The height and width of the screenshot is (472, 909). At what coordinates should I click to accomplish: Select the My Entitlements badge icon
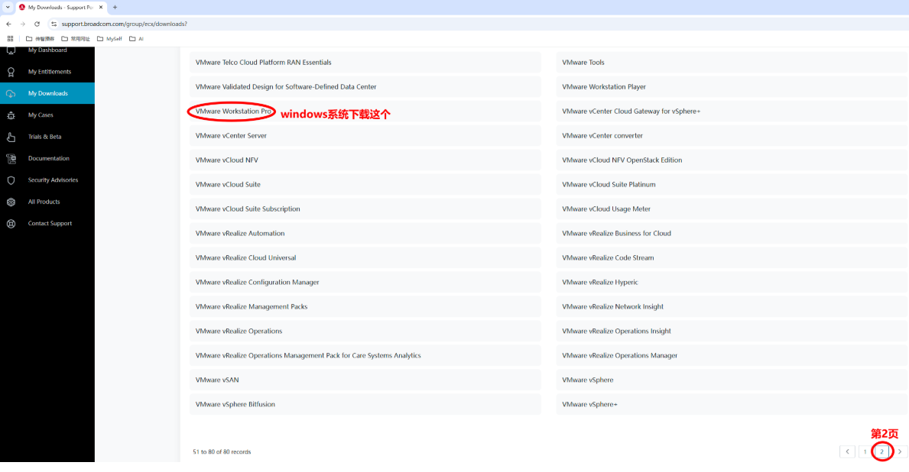click(11, 73)
